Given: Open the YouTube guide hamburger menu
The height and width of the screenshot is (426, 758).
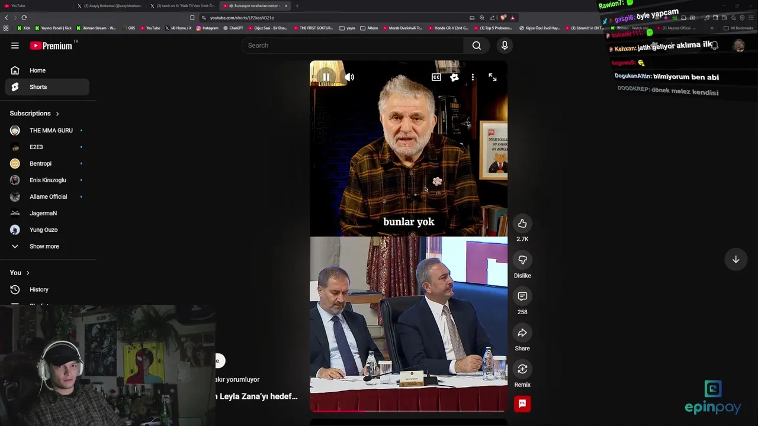Looking at the screenshot, I should click(15, 46).
